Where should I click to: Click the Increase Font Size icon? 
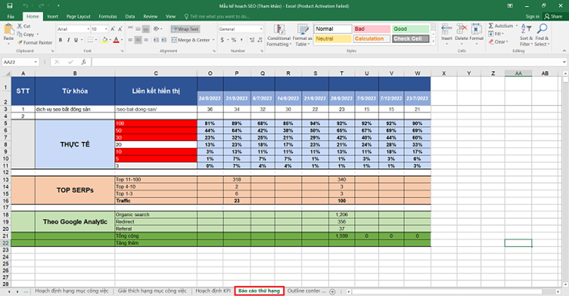(113, 29)
